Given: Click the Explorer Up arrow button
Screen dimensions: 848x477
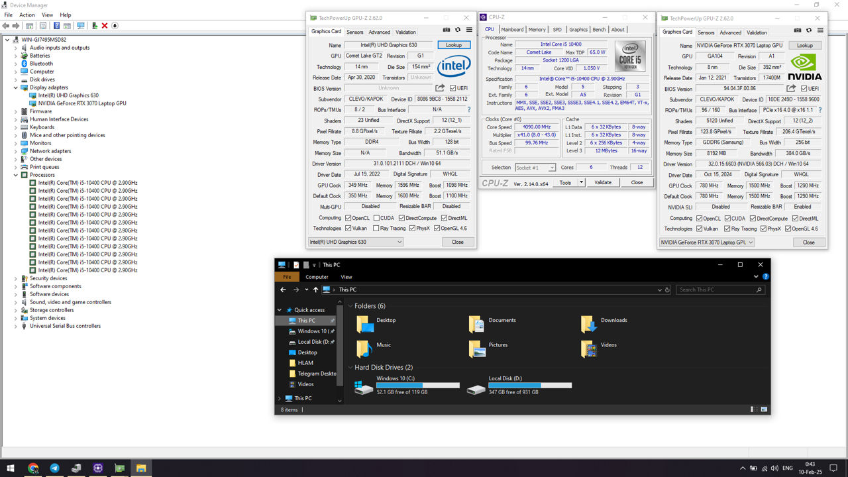Looking at the screenshot, I should (x=315, y=290).
